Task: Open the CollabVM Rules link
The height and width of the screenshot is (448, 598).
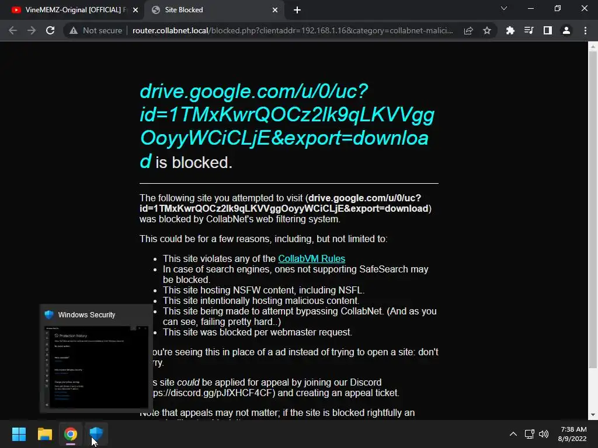Action: pyautogui.click(x=312, y=258)
